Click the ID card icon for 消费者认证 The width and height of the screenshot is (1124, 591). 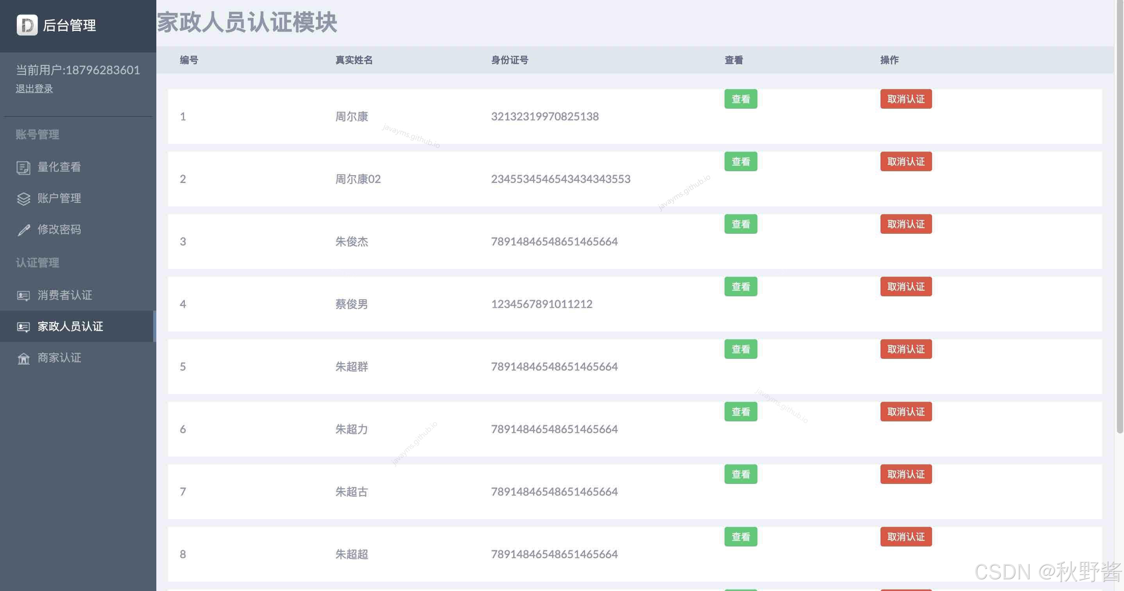tap(23, 295)
